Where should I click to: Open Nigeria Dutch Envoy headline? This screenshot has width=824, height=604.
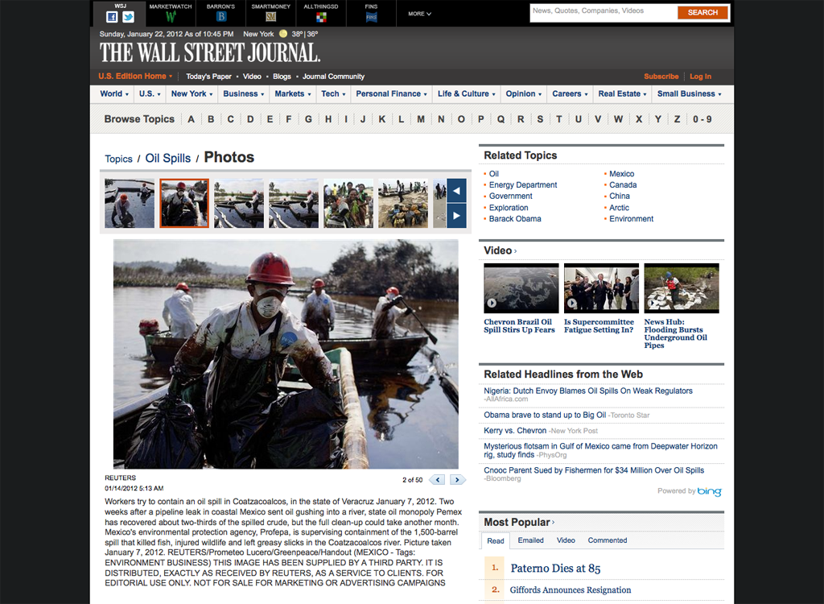point(588,391)
